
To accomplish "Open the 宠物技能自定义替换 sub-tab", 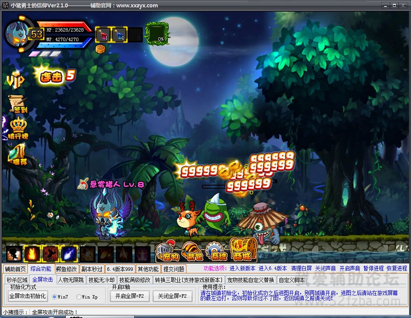I will coord(250,280).
